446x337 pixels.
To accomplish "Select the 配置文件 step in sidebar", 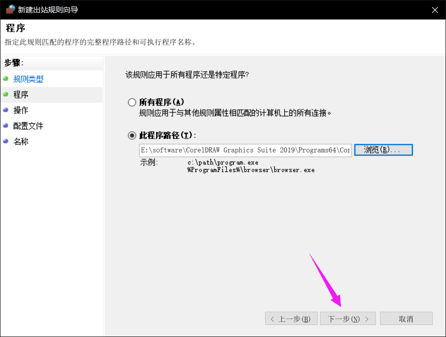I will coord(28,126).
